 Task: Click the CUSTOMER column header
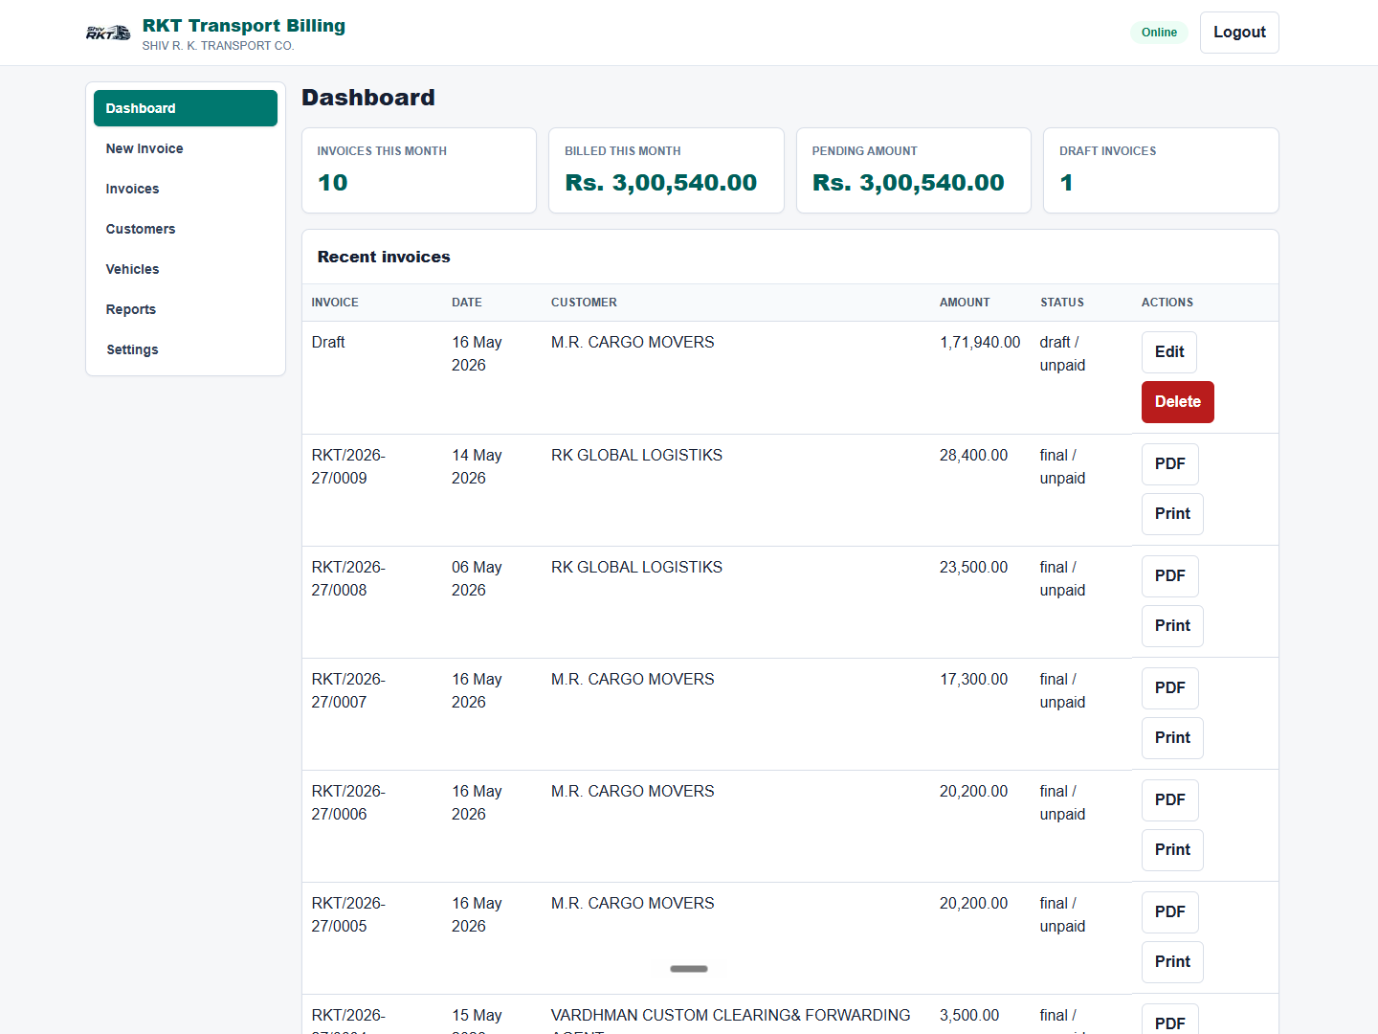pos(584,303)
